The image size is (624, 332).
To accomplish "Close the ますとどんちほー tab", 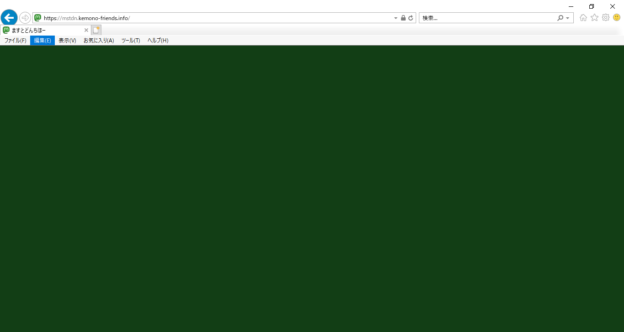I will tap(86, 30).
